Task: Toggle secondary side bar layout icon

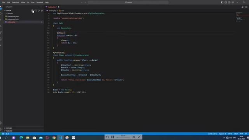Action: coord(229,2)
